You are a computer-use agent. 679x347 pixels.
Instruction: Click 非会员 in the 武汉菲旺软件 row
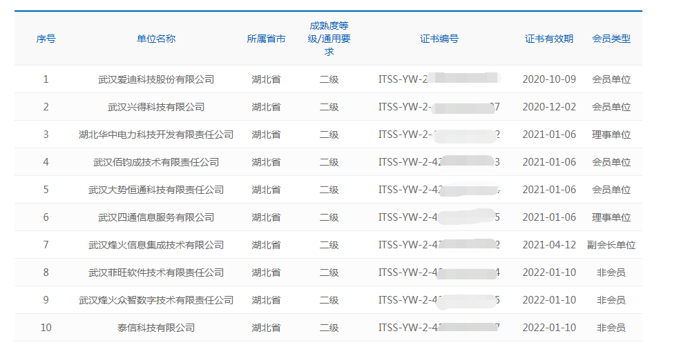(611, 272)
